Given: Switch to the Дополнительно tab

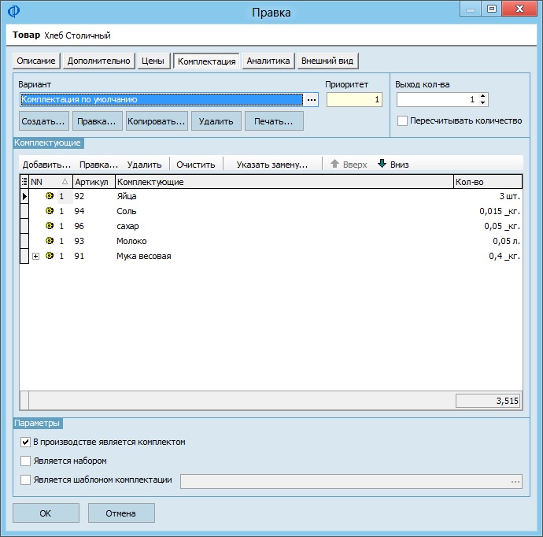Looking at the screenshot, I should coord(98,61).
